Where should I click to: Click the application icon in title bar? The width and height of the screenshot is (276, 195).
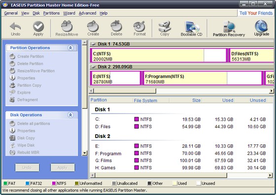(x=5, y=4)
